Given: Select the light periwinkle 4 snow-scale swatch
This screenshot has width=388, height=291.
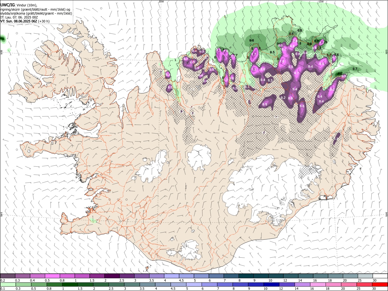Looking at the screenshot, I should coord(172,276).
